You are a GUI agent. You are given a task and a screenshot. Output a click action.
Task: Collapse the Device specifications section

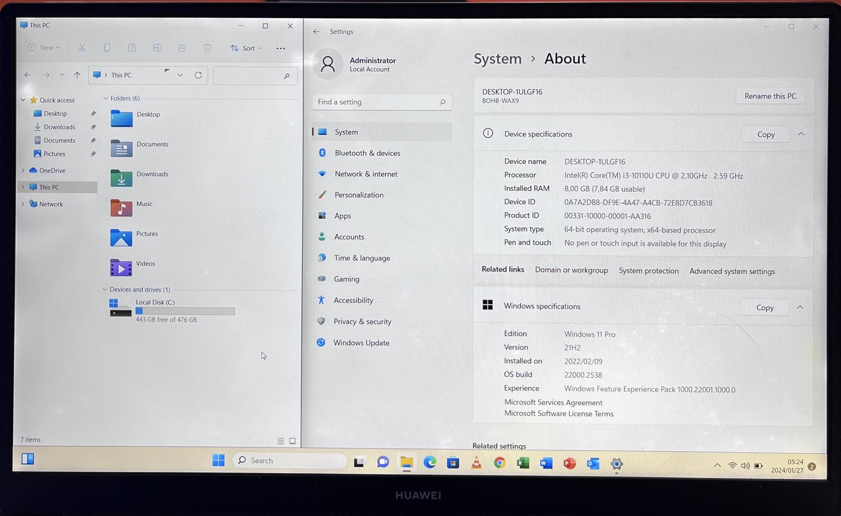tap(801, 134)
